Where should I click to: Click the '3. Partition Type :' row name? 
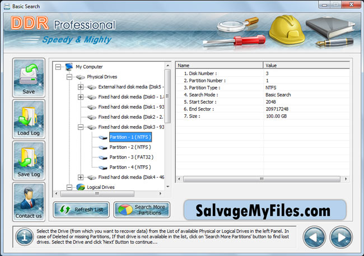tap(202, 87)
